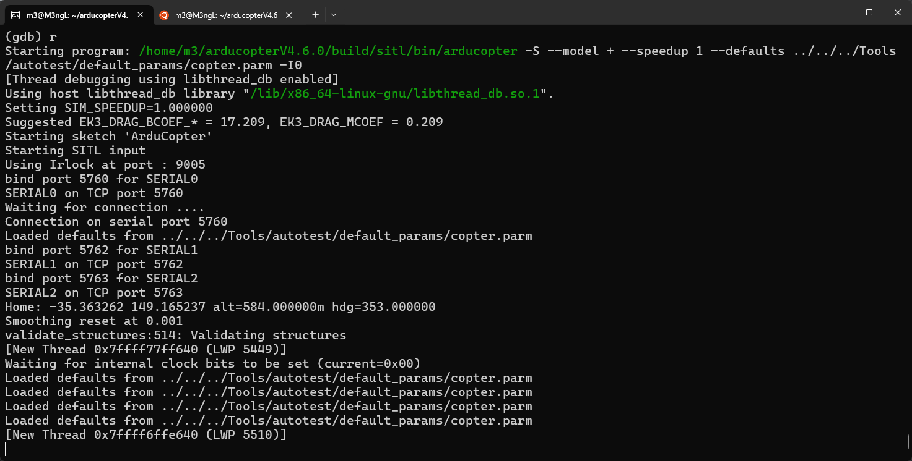
Task: Click the Home coordinates output line
Action: pos(220,307)
